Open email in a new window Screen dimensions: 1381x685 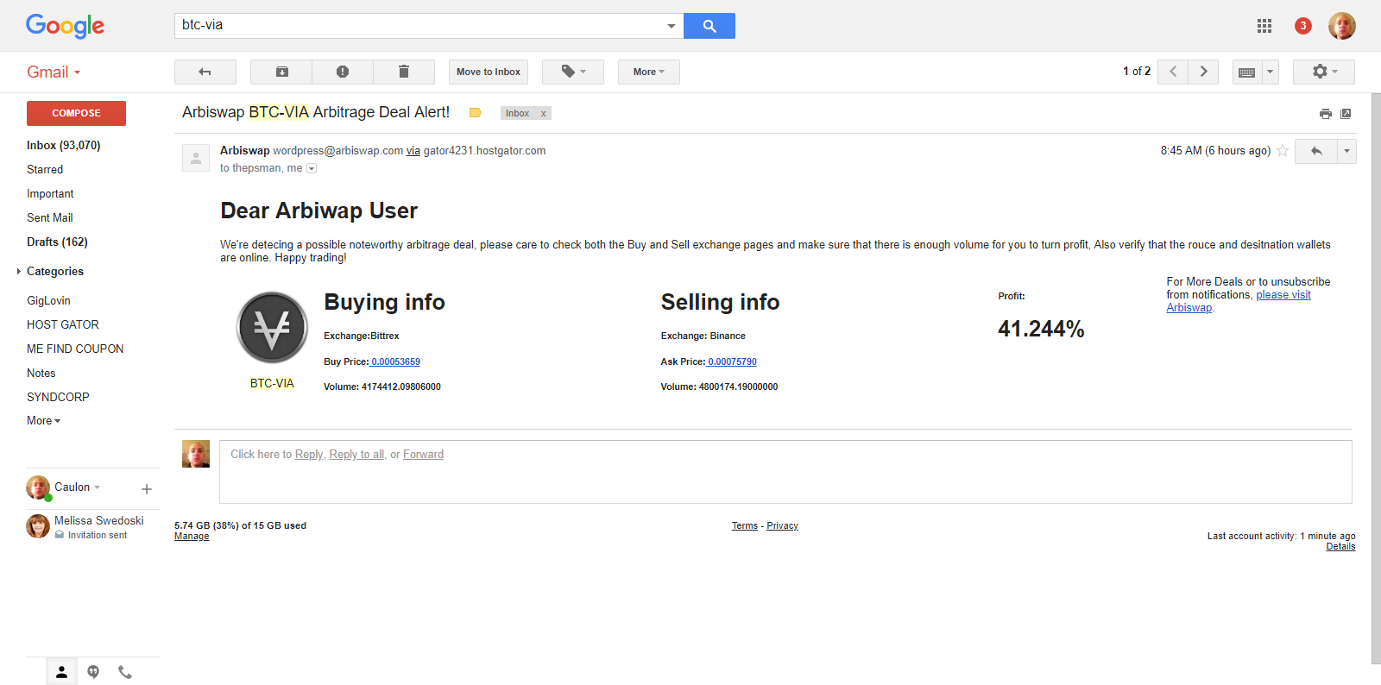1346,114
